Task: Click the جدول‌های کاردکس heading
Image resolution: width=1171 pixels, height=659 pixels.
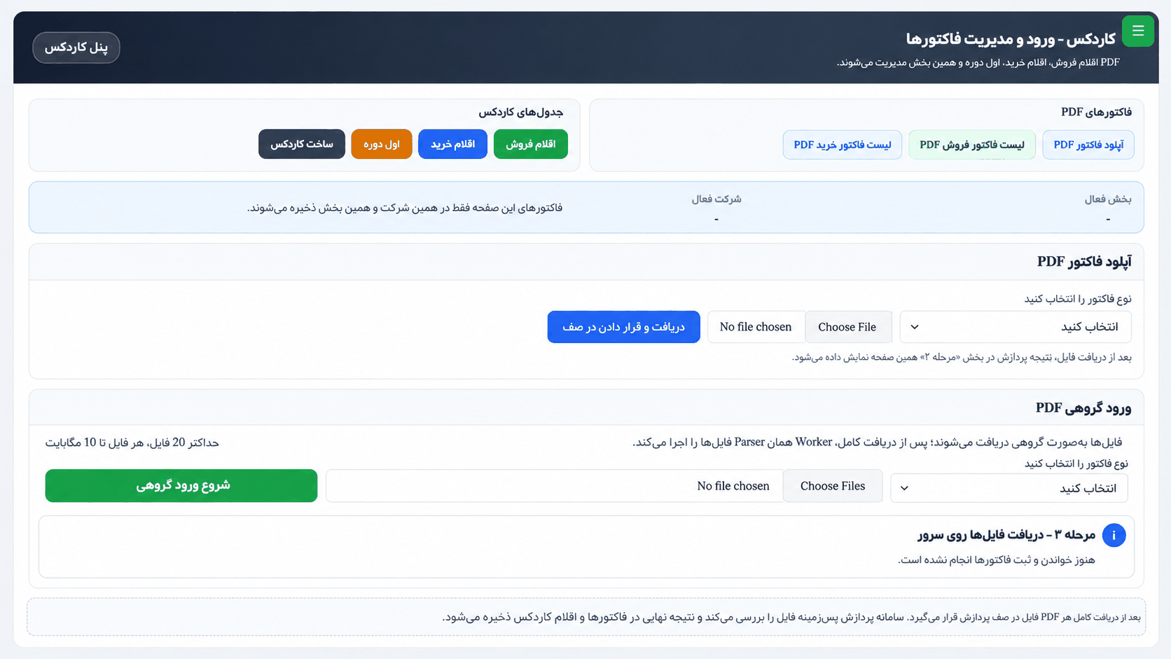Action: click(x=521, y=112)
